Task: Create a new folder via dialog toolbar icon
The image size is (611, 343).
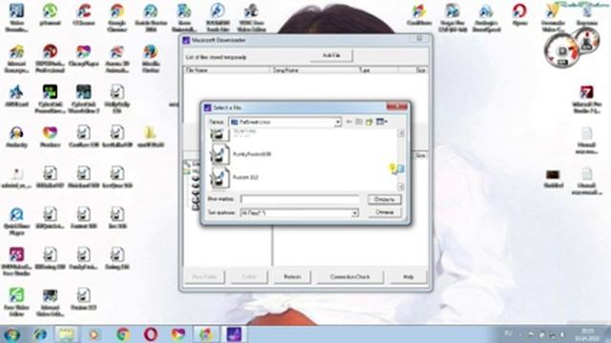Action: [369, 122]
